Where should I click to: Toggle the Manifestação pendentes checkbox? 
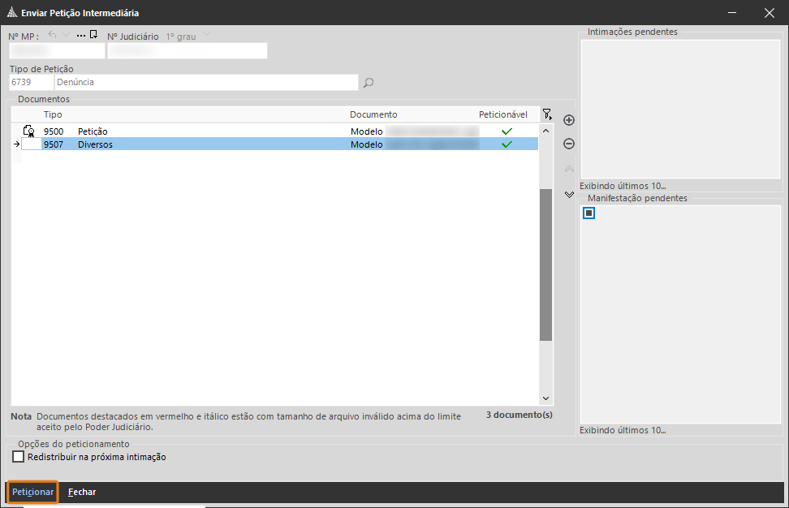(x=589, y=213)
